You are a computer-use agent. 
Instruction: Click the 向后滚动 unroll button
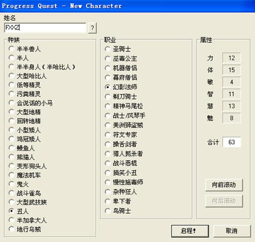[x=224, y=201]
